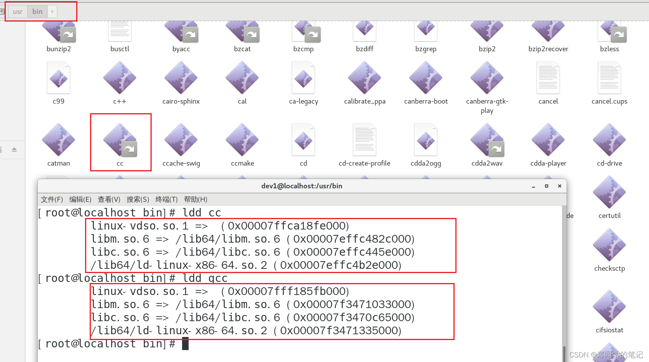
Task: Select the c++ executable icon
Action: [120, 78]
